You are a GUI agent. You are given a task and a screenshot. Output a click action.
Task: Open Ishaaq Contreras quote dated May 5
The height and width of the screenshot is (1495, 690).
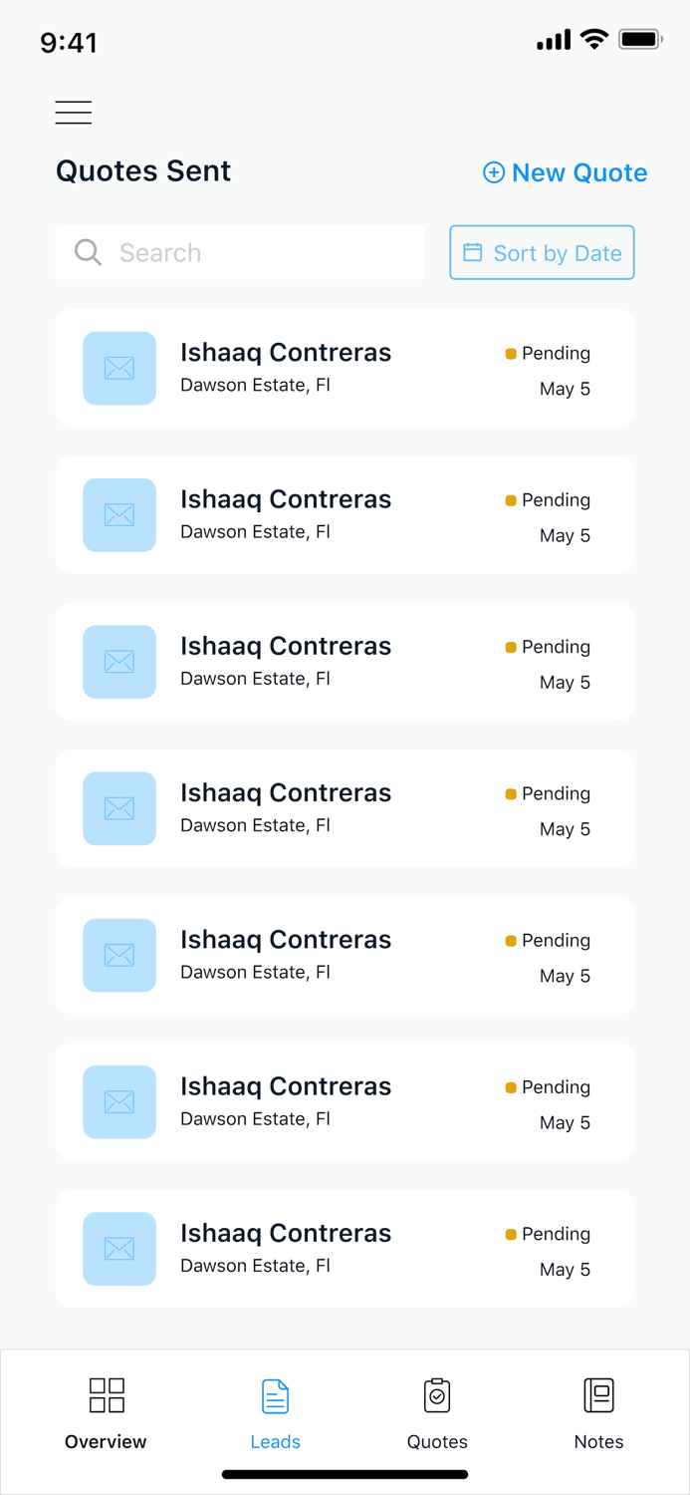pos(345,368)
